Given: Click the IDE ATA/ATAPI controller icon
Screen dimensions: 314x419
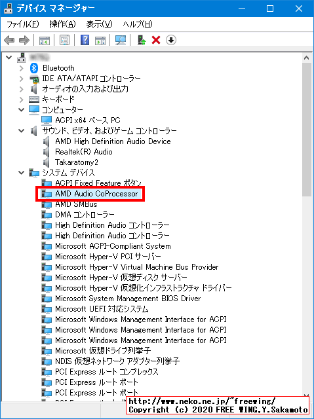Looking at the screenshot, I should coord(33,79).
